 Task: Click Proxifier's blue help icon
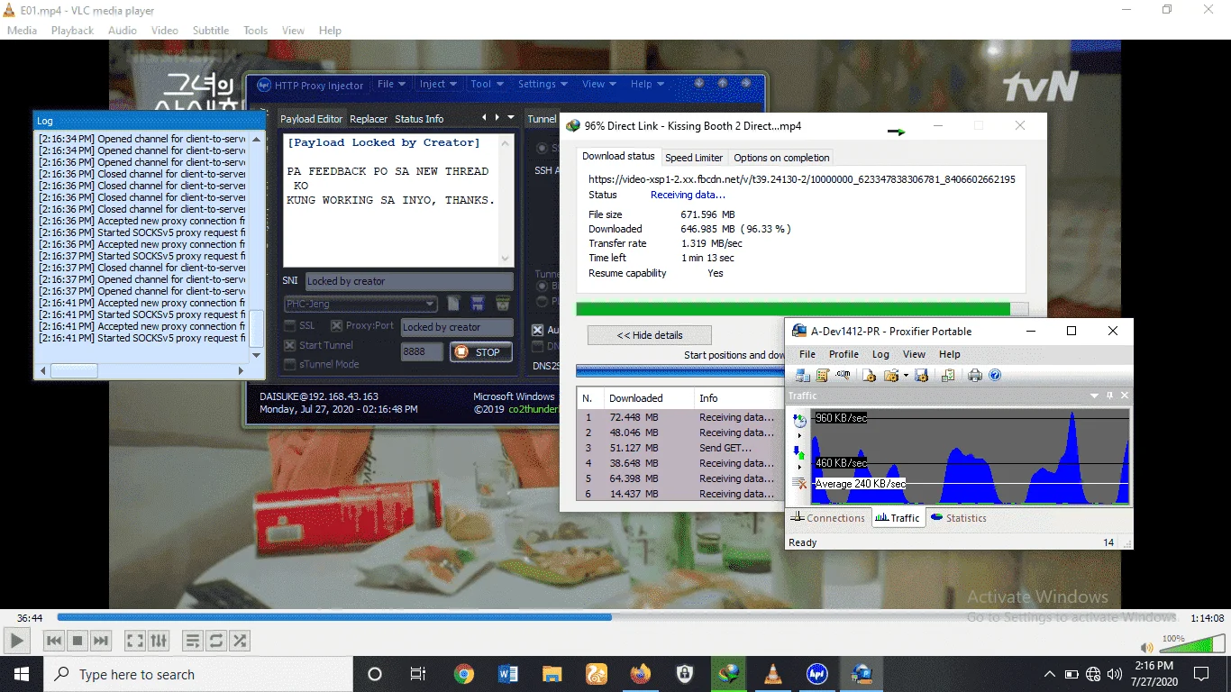[x=995, y=376]
